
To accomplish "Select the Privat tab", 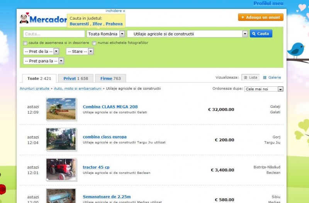I will coord(76,78).
